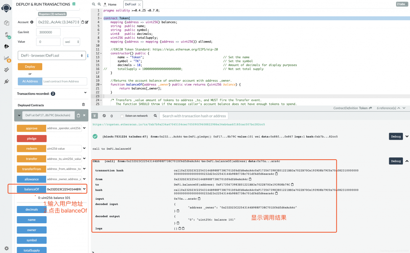The width and height of the screenshot is (410, 253).
Task: Open the double-checkmark testing sidebar icon
Action: coord(6,70)
